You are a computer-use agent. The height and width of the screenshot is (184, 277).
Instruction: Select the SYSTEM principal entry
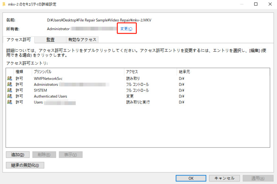coord(41,90)
